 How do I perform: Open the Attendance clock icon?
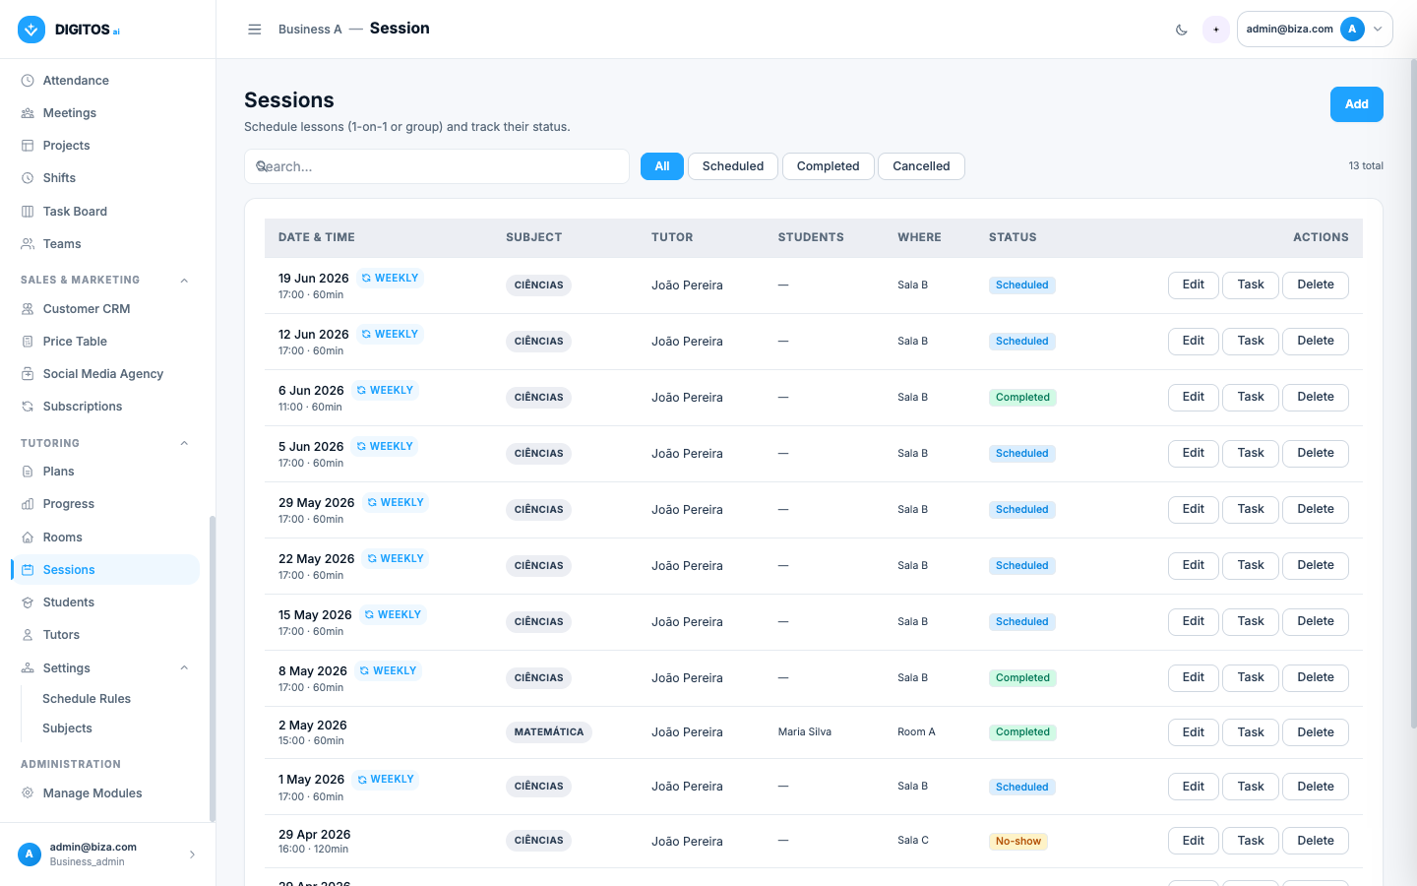pyautogui.click(x=28, y=81)
